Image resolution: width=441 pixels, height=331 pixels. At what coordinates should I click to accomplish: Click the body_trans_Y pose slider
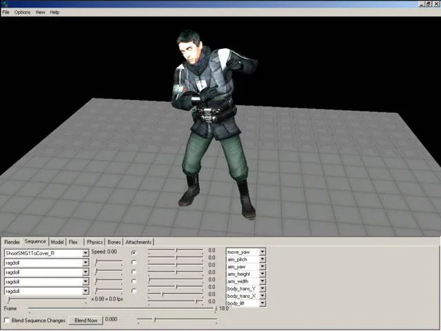click(x=176, y=287)
